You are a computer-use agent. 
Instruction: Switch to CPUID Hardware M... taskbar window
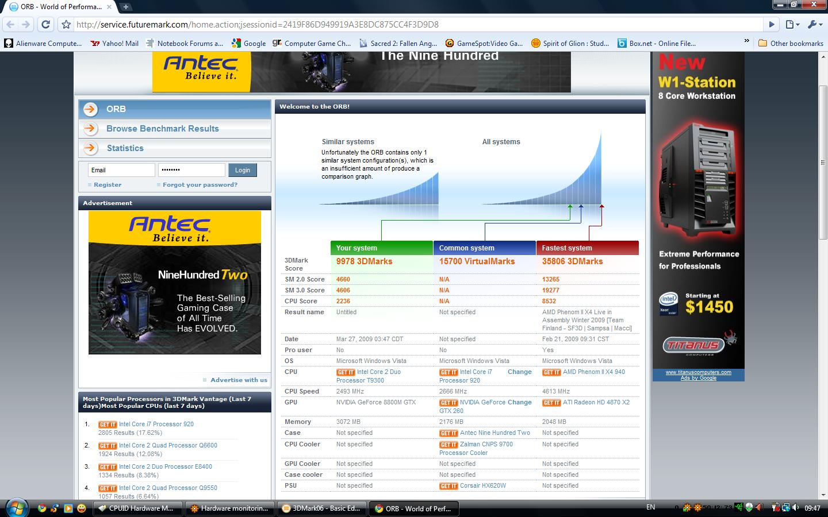pyautogui.click(x=137, y=508)
